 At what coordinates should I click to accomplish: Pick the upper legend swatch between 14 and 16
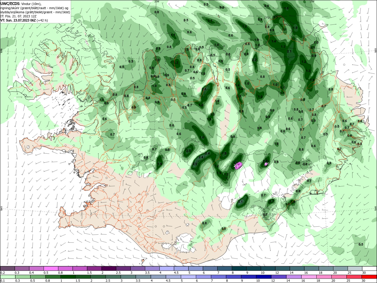[x=297, y=269]
